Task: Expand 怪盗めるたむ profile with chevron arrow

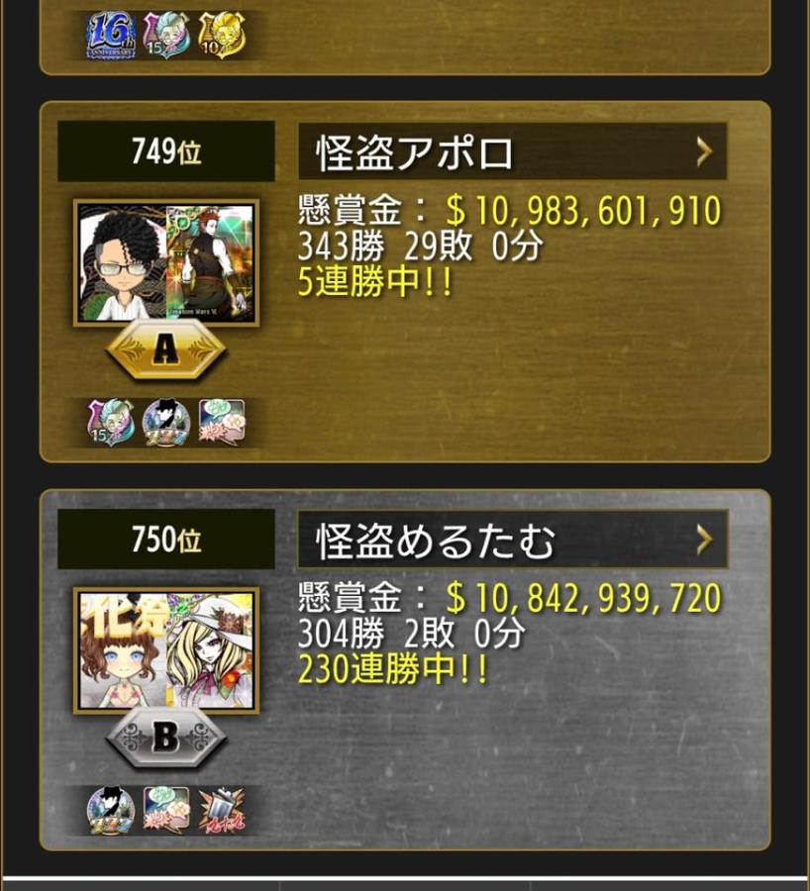Action: (x=704, y=540)
